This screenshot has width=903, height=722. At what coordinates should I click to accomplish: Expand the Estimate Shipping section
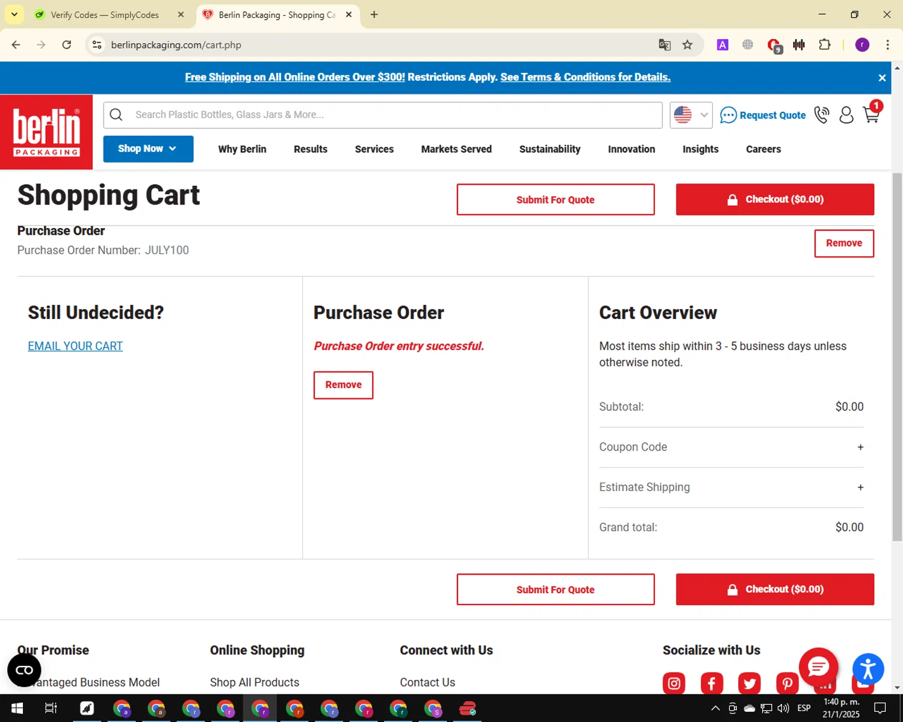(x=731, y=487)
